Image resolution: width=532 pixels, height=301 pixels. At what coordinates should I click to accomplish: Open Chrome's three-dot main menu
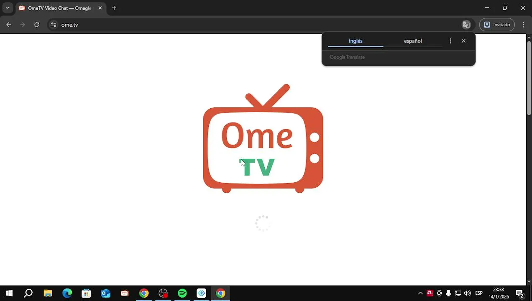pos(523,25)
